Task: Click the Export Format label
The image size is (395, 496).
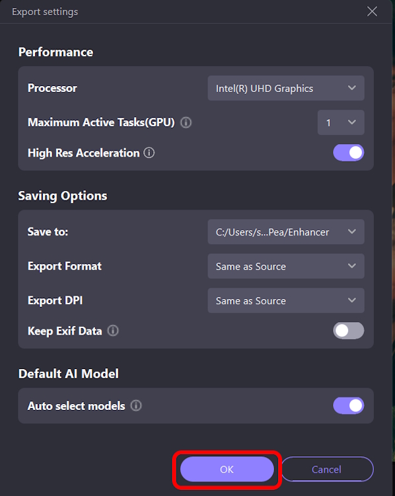Action: (65, 267)
